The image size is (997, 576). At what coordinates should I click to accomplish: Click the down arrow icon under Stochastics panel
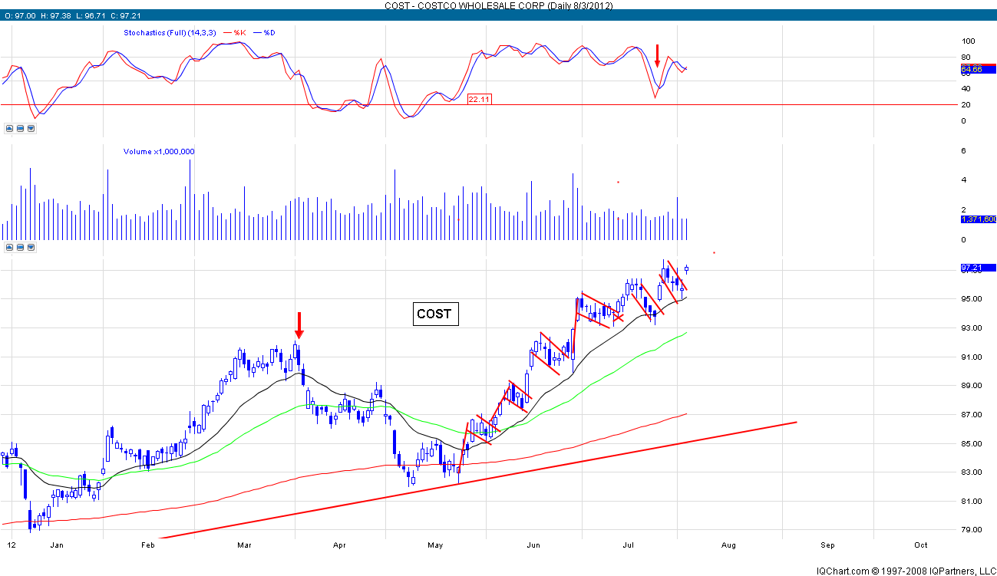click(31, 128)
